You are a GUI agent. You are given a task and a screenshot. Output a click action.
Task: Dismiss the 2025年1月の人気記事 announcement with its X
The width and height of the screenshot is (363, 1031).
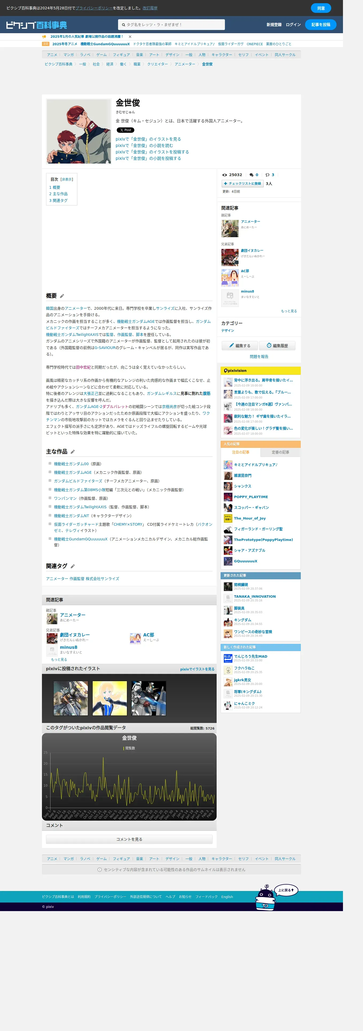click(130, 36)
